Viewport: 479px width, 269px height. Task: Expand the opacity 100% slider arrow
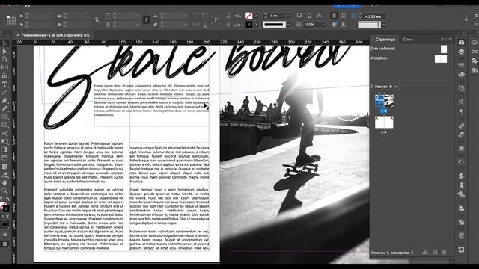(x=323, y=25)
